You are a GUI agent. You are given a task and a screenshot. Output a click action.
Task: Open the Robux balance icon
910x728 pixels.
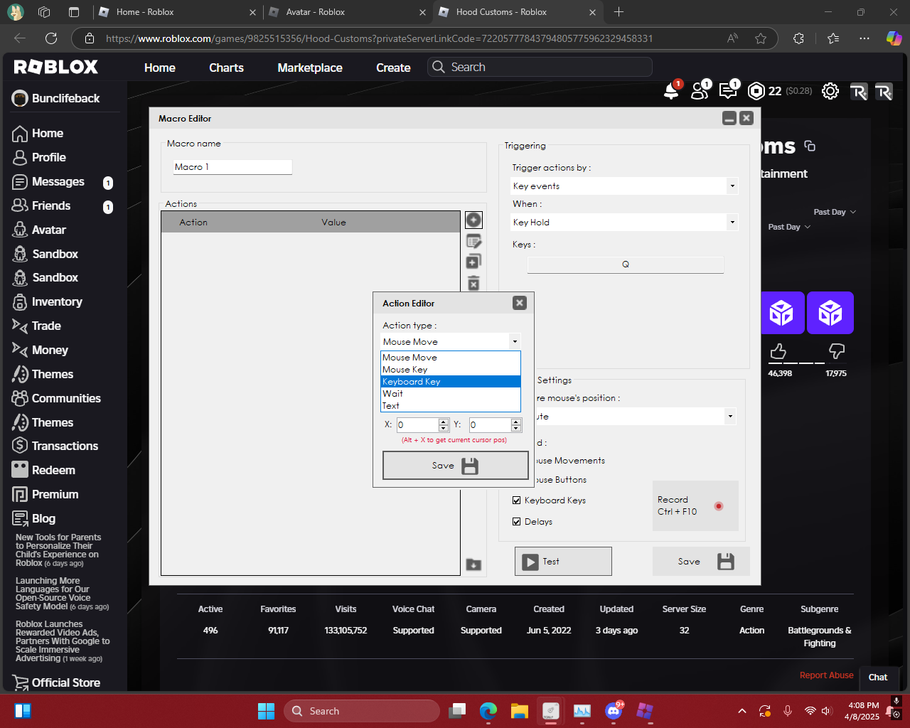click(756, 91)
